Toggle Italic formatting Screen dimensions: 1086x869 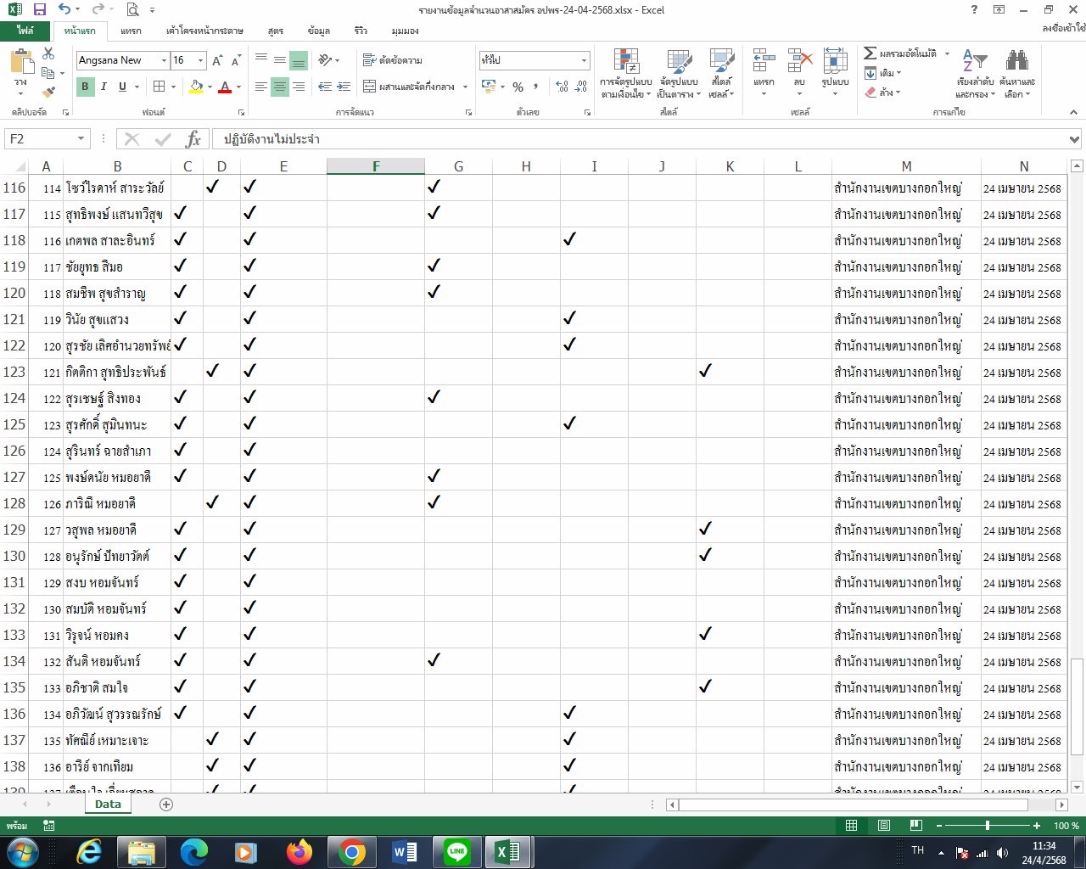104,87
